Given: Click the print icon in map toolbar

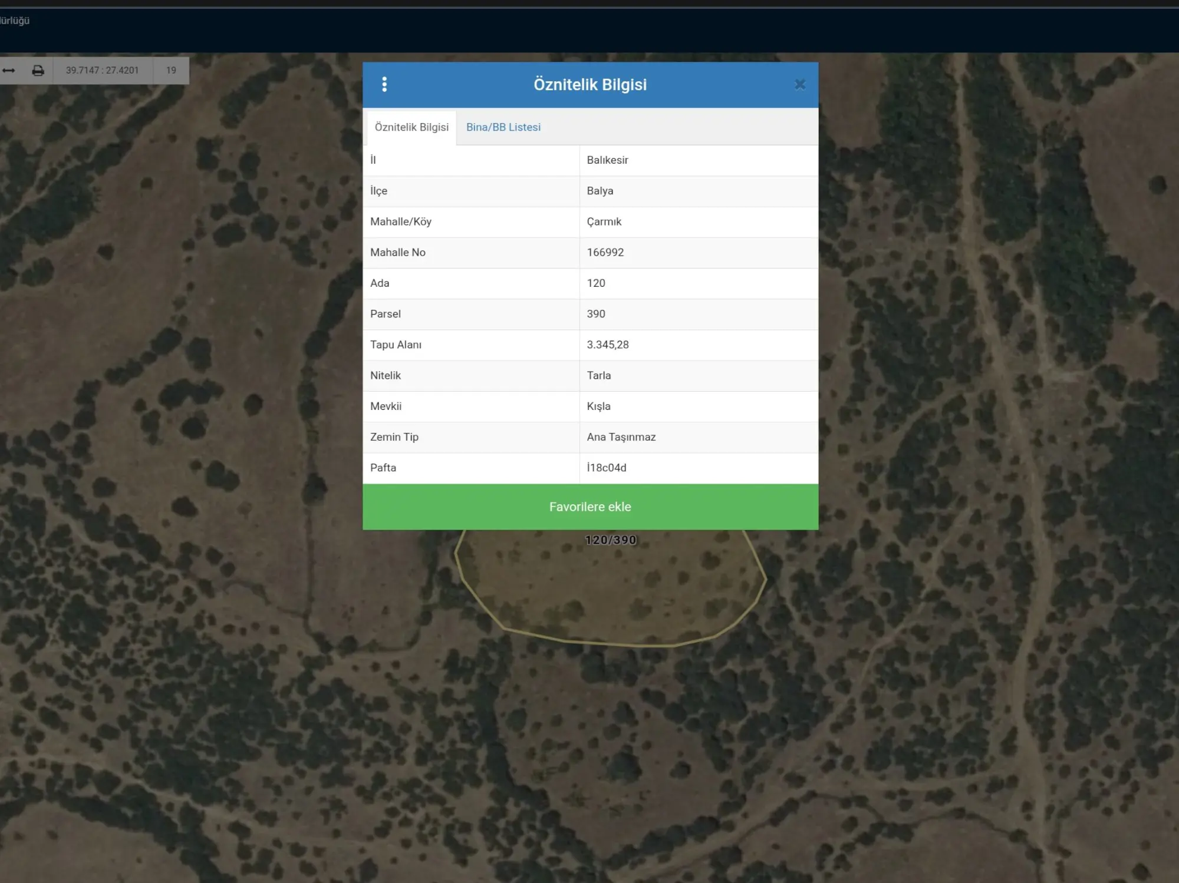Looking at the screenshot, I should pyautogui.click(x=38, y=70).
